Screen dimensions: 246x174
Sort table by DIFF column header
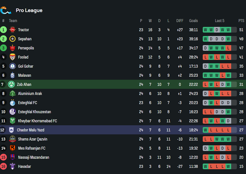click(x=180, y=21)
